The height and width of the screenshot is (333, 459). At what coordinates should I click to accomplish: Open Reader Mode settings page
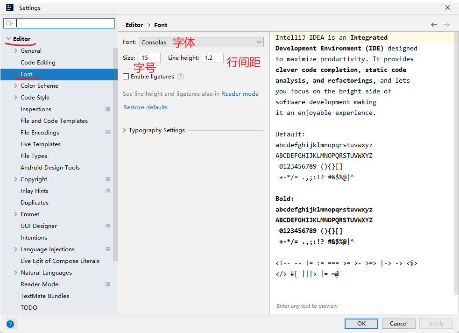click(40, 284)
